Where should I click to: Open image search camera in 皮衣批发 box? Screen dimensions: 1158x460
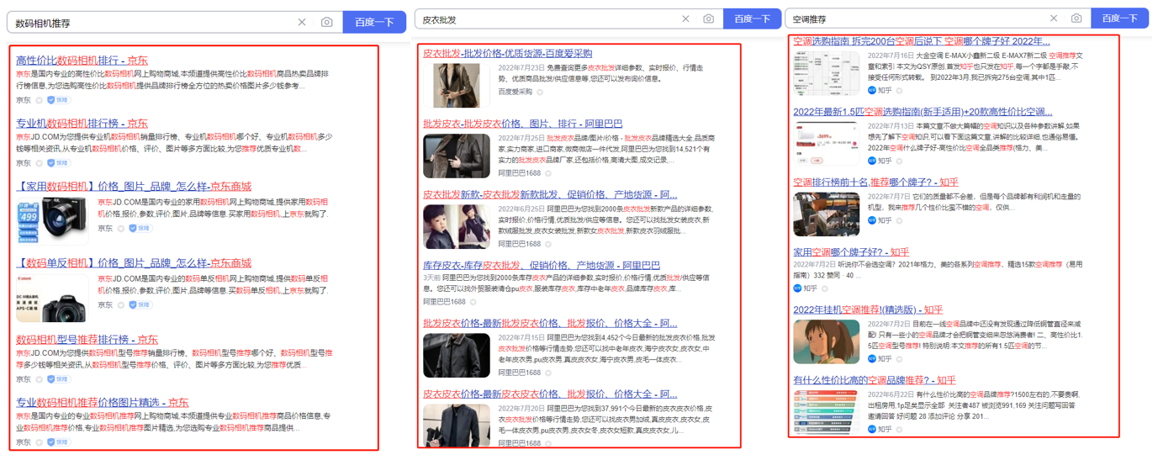coord(709,19)
